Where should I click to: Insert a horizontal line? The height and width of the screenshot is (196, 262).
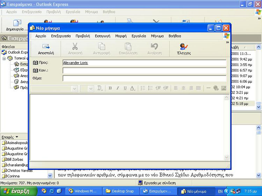209,88
